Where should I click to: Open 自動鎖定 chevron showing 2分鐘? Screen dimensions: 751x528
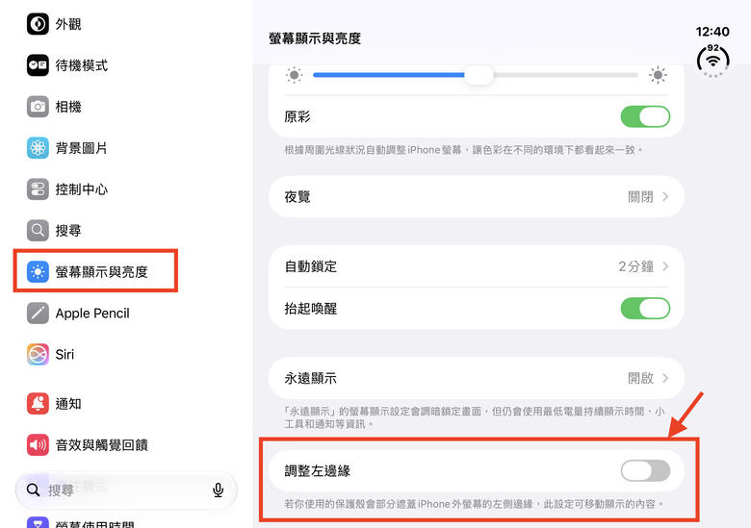click(665, 266)
